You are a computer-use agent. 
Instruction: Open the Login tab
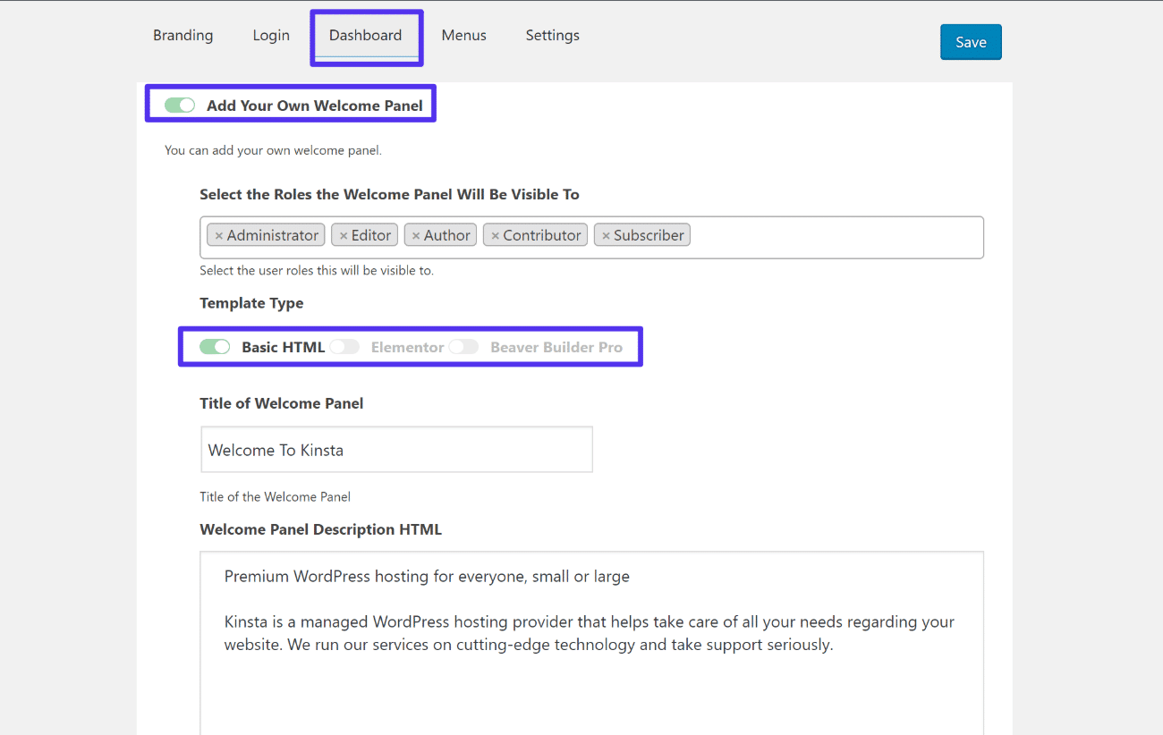coord(271,35)
